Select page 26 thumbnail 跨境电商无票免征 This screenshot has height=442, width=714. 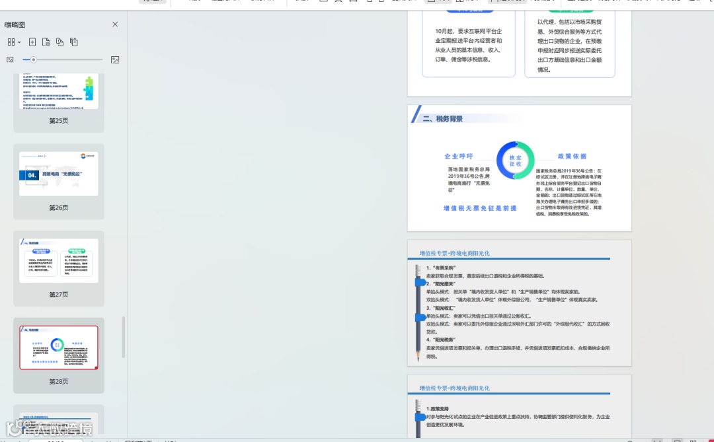pyautogui.click(x=59, y=174)
